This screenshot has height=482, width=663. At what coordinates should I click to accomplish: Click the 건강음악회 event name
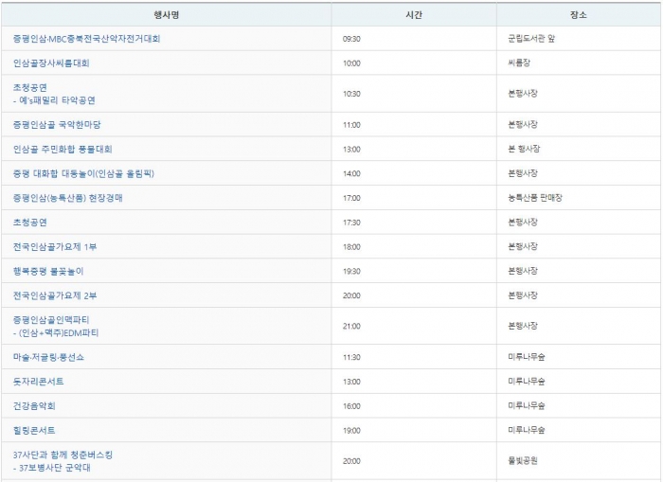click(34, 405)
